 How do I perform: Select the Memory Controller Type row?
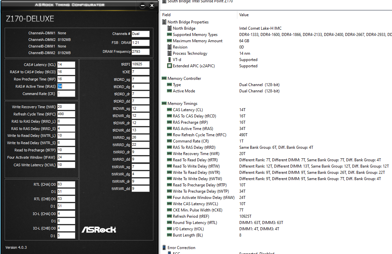click(x=277, y=84)
